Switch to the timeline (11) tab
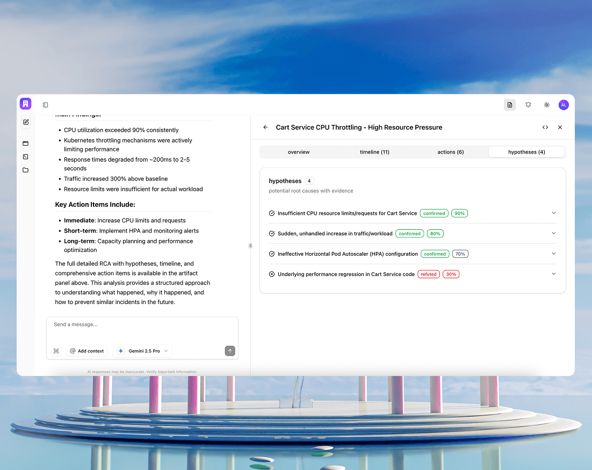Screen dimensions: 592x470 374,152
